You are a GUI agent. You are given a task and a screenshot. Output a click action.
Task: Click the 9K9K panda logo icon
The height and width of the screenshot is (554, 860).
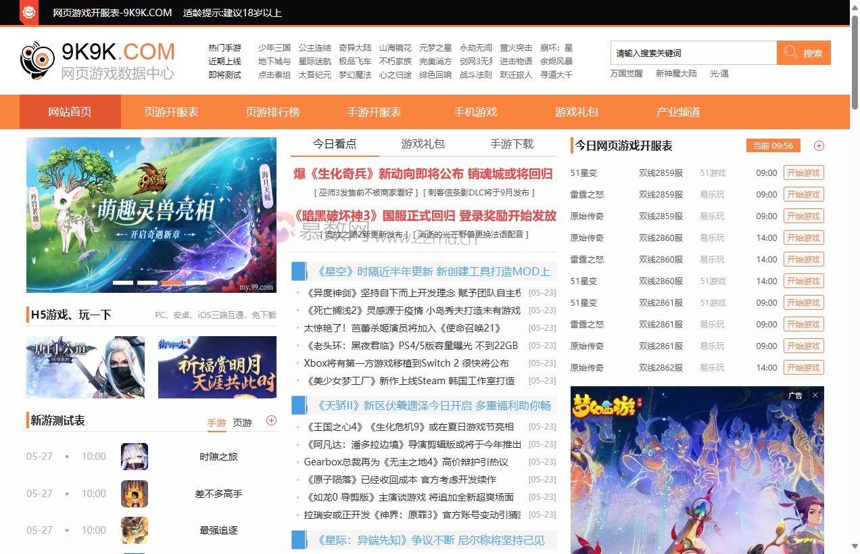(37, 60)
